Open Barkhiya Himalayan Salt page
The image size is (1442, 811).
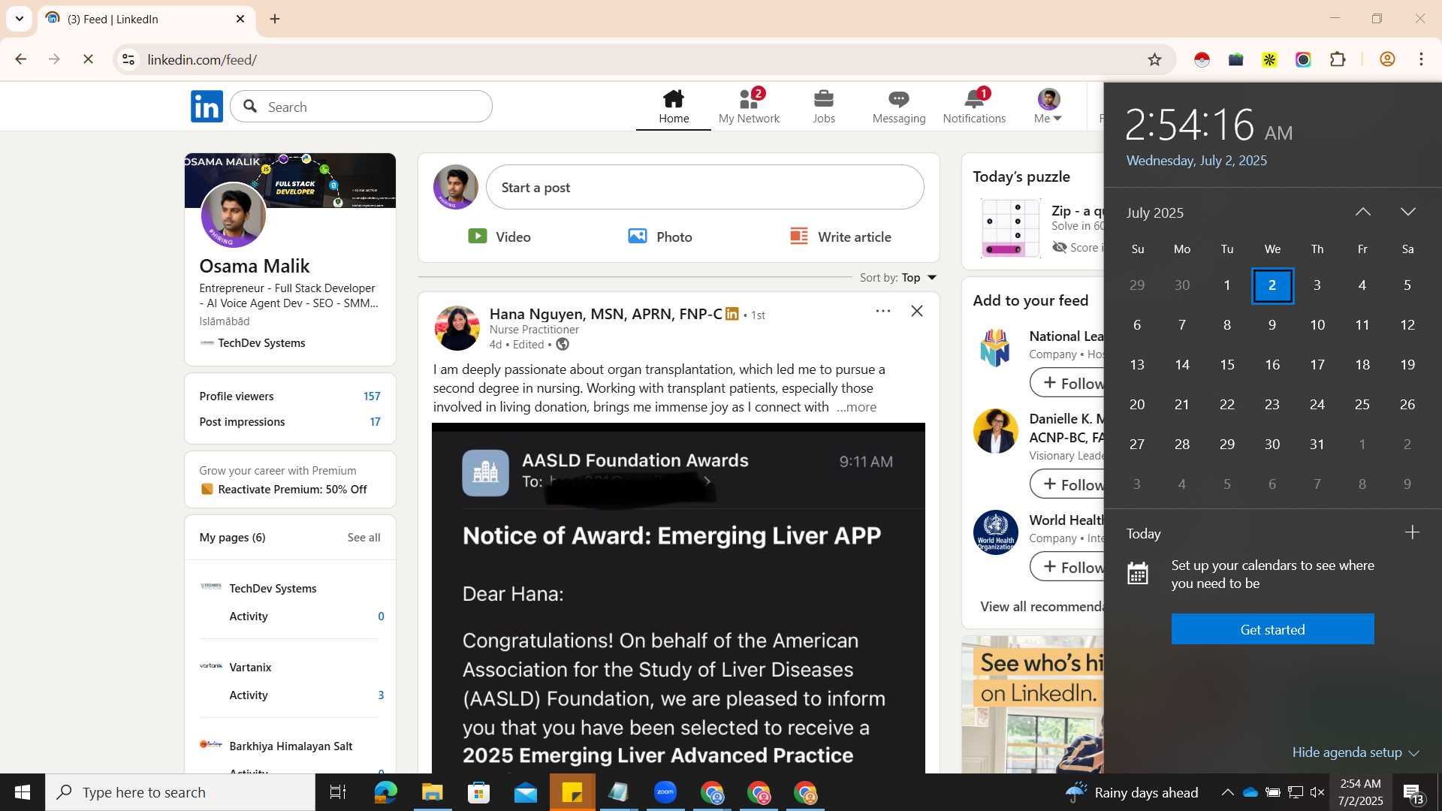[x=291, y=746]
